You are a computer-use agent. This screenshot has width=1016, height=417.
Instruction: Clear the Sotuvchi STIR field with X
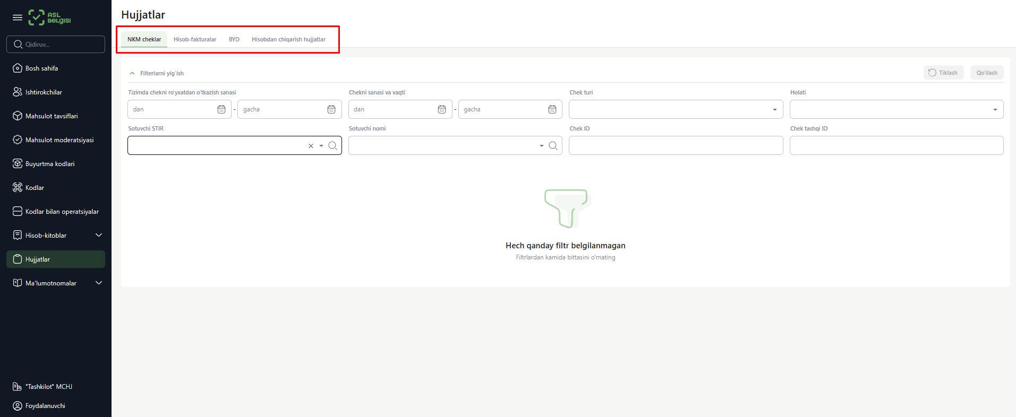(311, 146)
